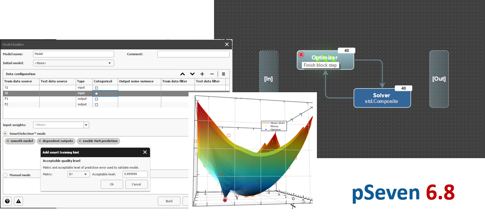This screenshot has height=219, width=485.
Task: Click the [Out] port block
Action: 439,78
